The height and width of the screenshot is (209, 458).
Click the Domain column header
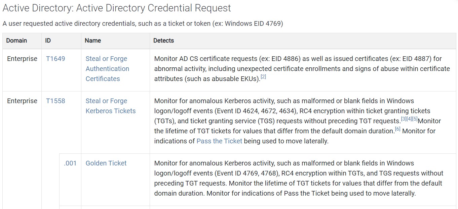16,41
